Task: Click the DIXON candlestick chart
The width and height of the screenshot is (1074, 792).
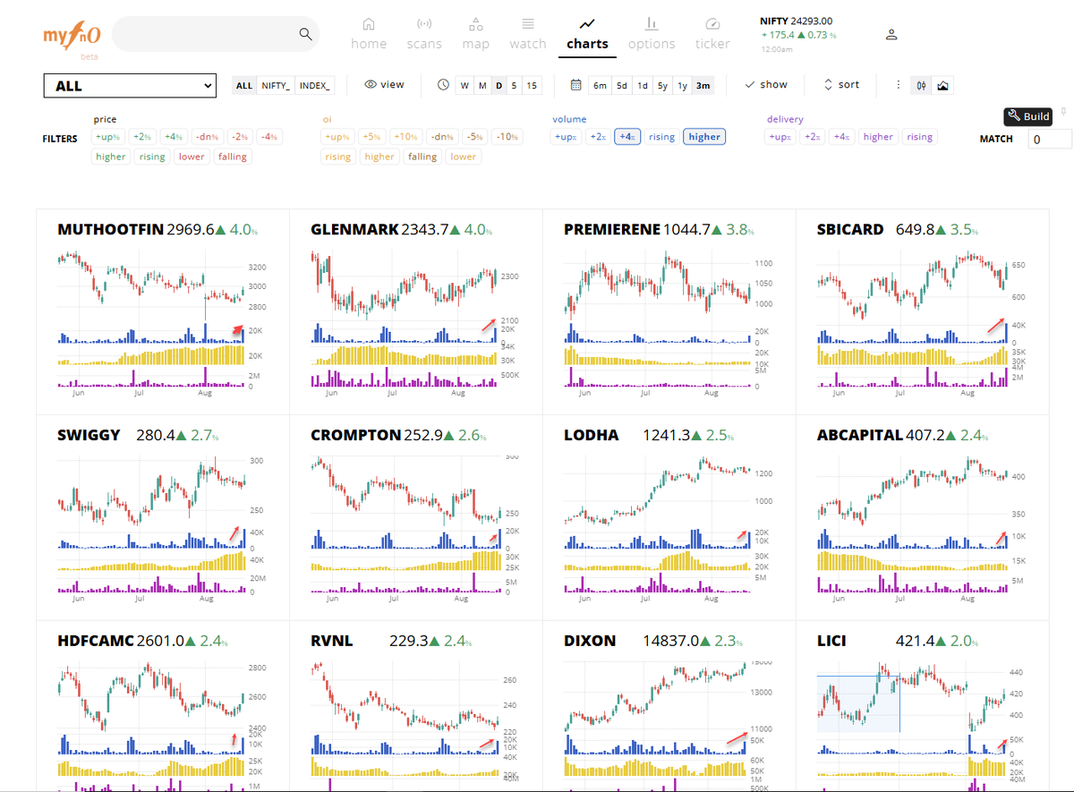Action: 656,698
